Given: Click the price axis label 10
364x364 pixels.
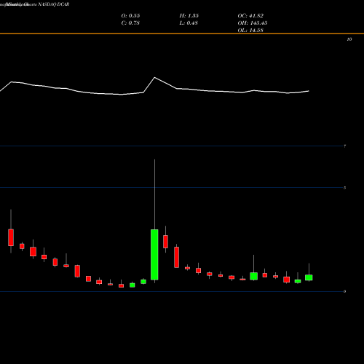Looking at the screenshot, I should 349,39.
